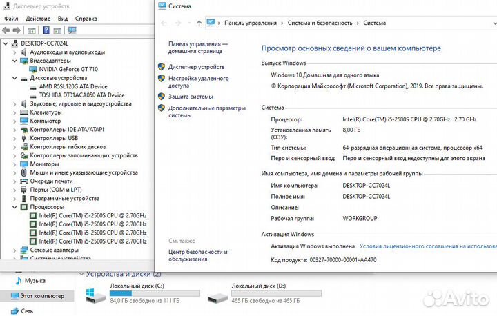Click the Properties pane icon right of Help
The height and width of the screenshot is (316, 497).
point(57,31)
